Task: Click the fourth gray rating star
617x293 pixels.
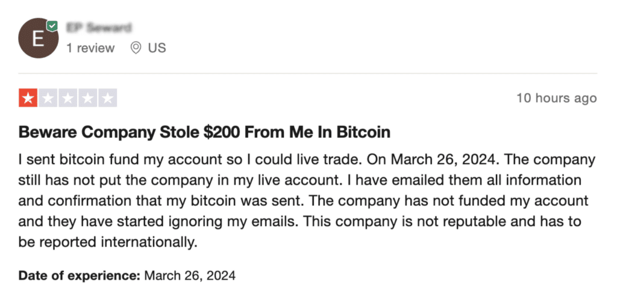Action: [87, 98]
